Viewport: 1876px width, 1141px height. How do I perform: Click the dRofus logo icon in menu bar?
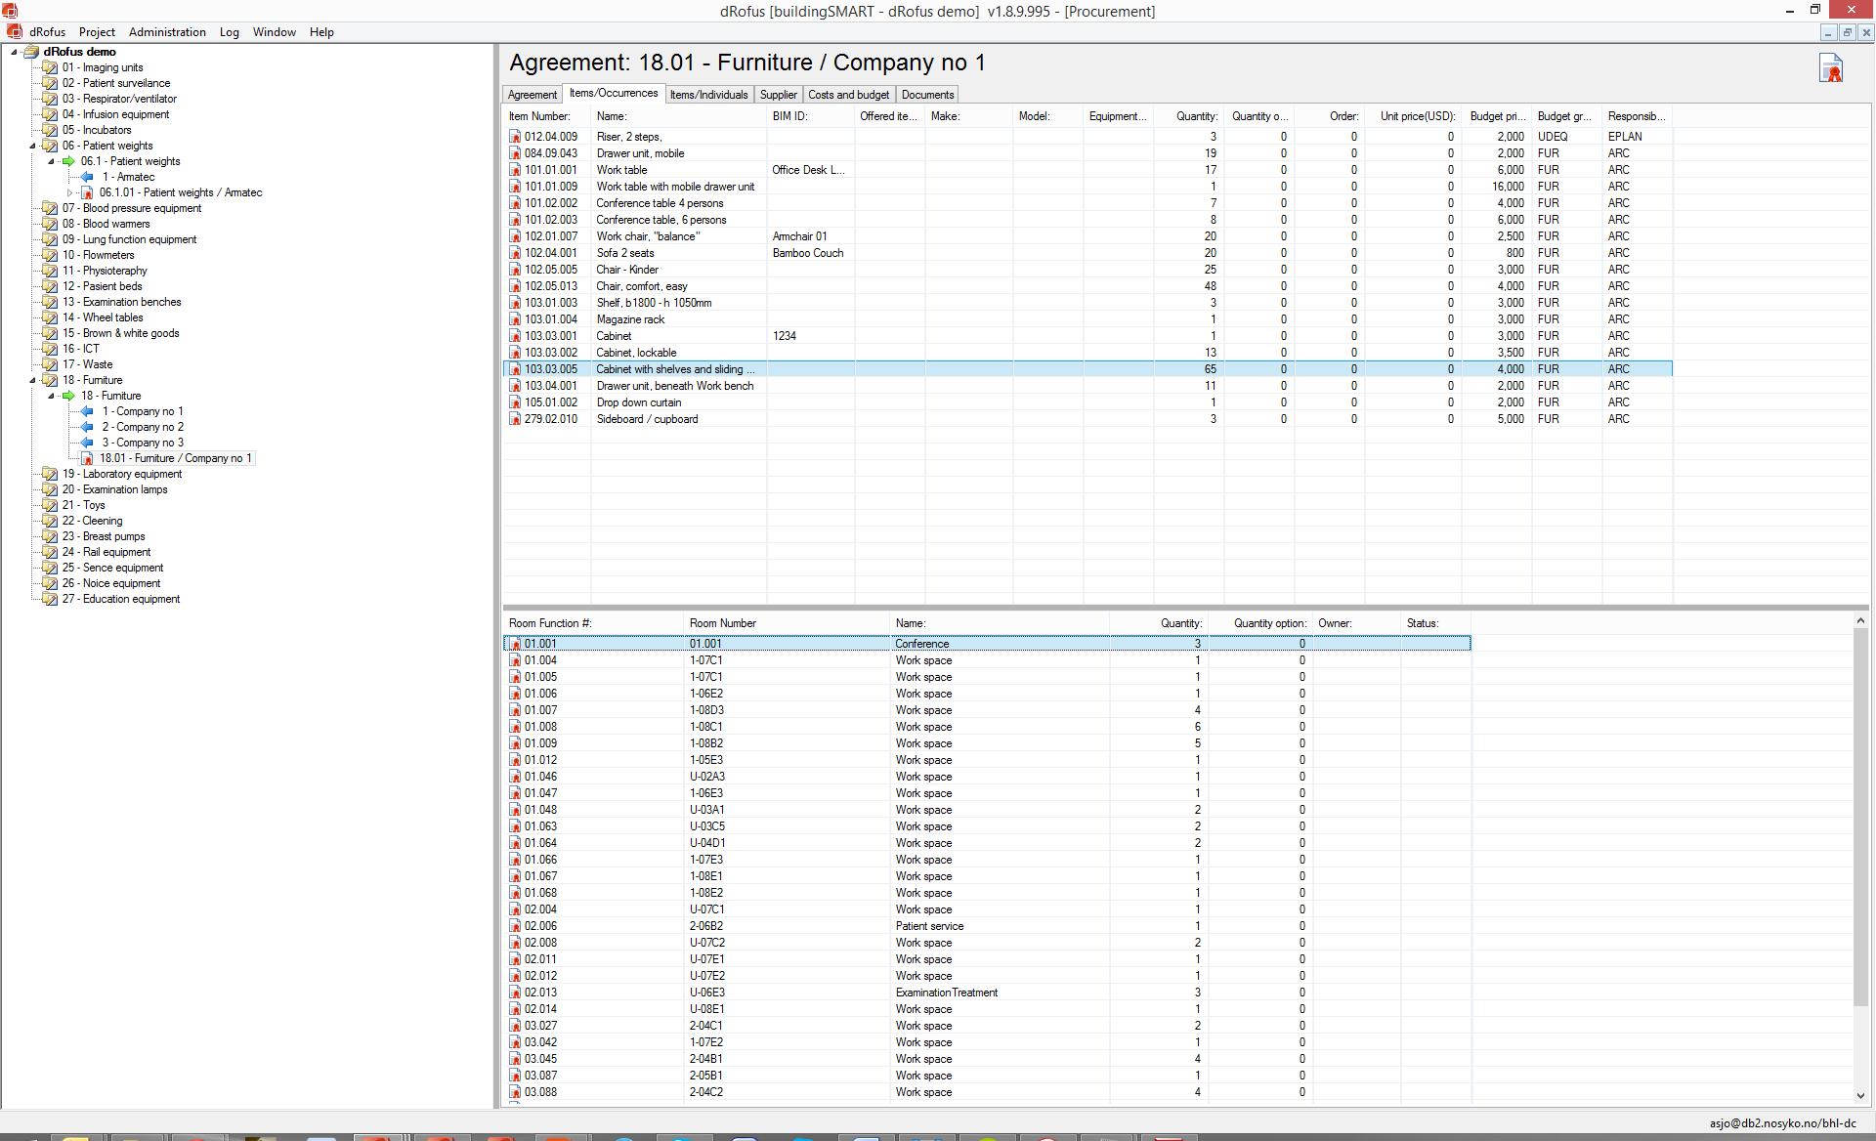click(x=15, y=32)
